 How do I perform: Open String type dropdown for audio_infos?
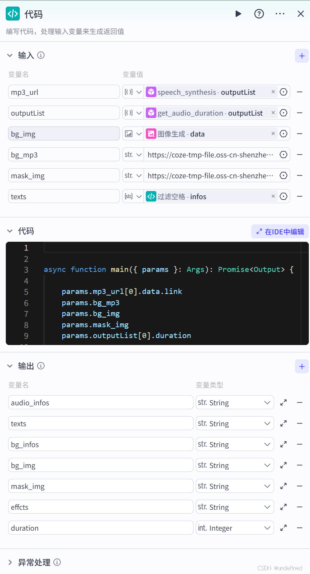pos(235,402)
